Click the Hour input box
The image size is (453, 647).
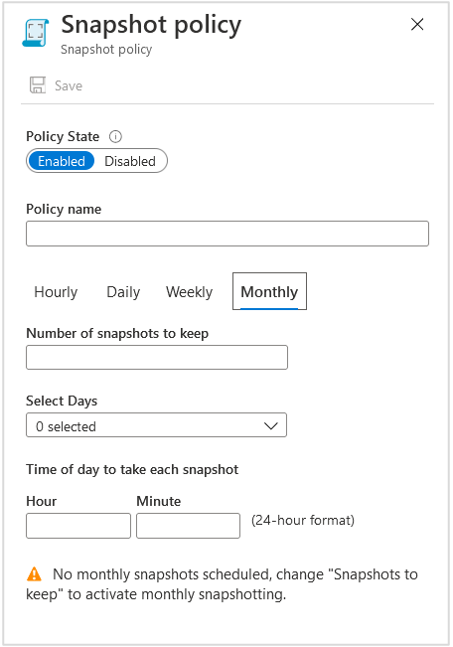coord(78,526)
